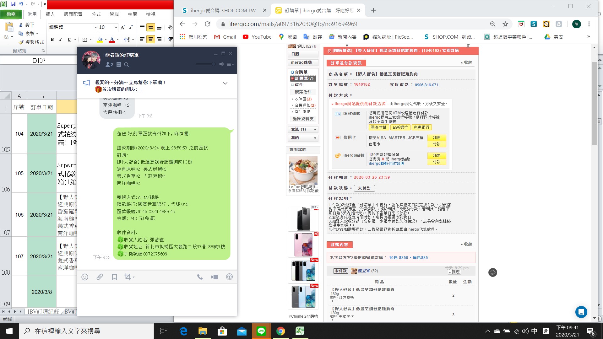Open the Excel 公式 ribbon tab

(x=96, y=14)
